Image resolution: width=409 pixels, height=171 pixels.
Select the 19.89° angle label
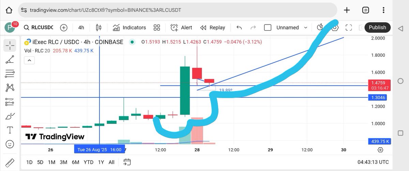coord(226,91)
